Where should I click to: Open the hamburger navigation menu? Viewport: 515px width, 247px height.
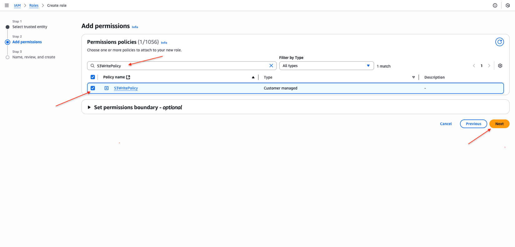[x=7, y=6]
